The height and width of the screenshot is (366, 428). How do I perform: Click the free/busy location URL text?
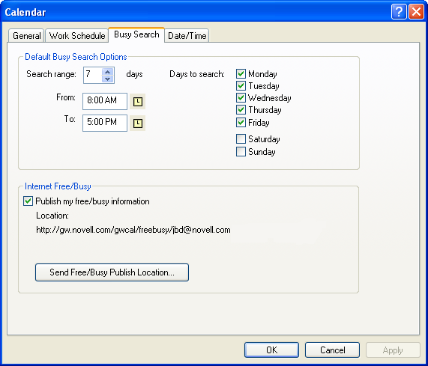pos(133,230)
